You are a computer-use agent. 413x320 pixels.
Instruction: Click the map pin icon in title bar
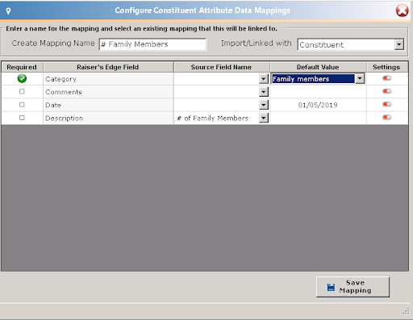tap(8, 11)
